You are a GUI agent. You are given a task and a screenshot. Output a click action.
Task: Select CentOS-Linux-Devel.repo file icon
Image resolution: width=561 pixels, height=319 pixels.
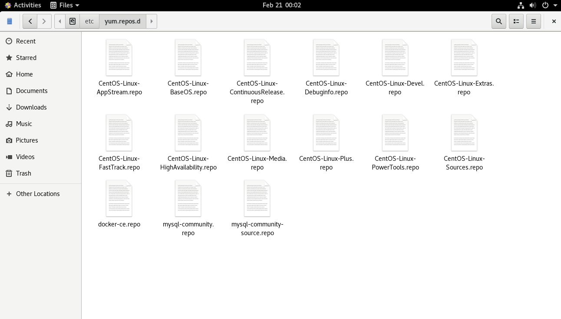[395, 57]
